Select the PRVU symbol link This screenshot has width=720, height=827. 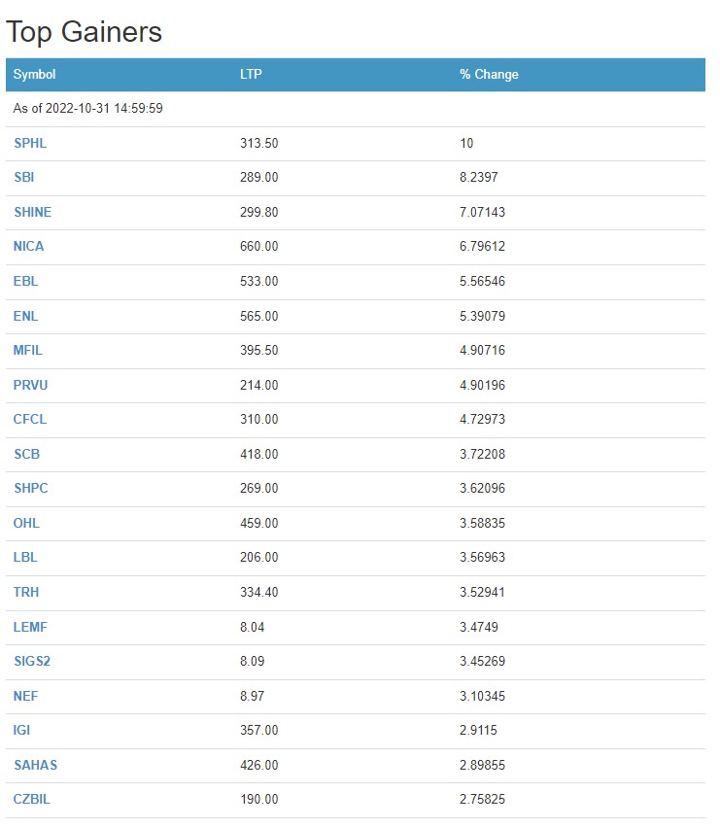coord(30,385)
